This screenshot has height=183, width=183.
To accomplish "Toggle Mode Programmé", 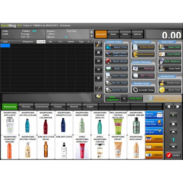I will pyautogui.click(x=112, y=99).
